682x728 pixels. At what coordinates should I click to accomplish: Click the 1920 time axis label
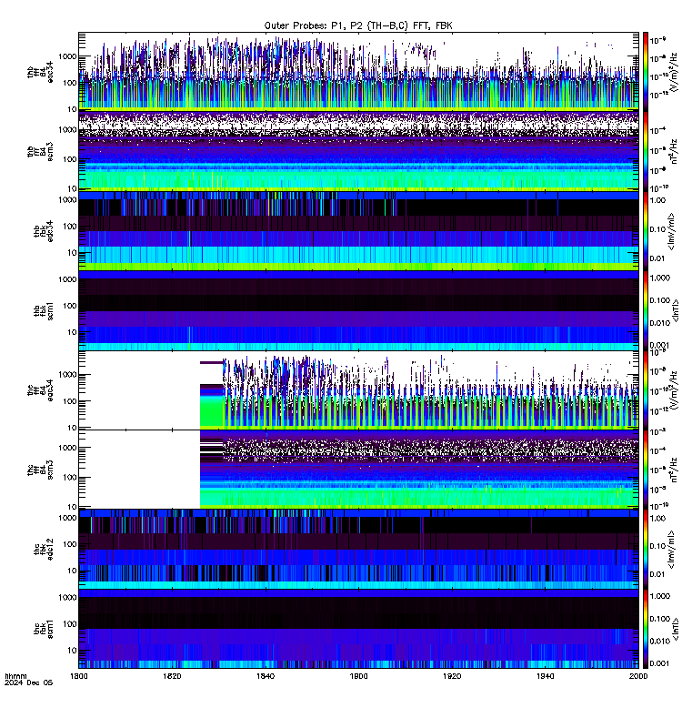pyautogui.click(x=452, y=676)
